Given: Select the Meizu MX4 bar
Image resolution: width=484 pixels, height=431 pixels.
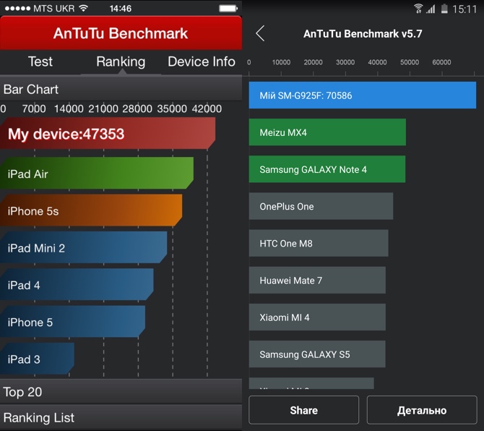Looking at the screenshot, I should coord(327,132).
